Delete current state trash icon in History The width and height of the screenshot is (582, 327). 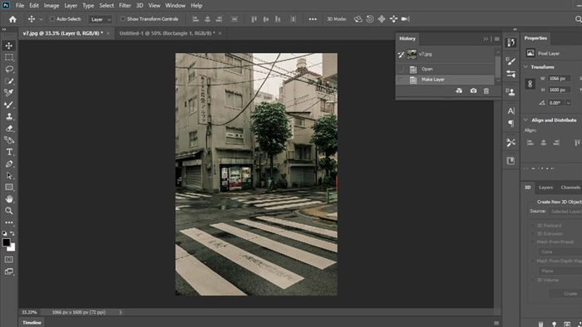pyautogui.click(x=486, y=90)
